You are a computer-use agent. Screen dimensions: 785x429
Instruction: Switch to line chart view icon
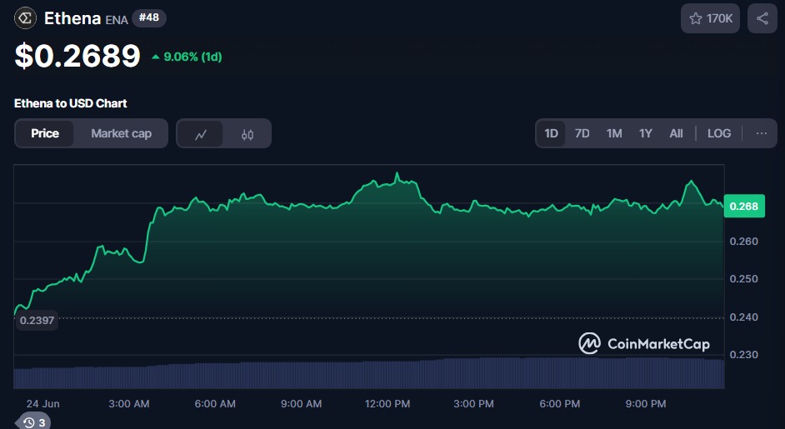201,133
